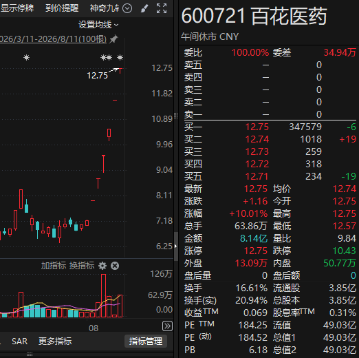Click the 委差 value 34.94万
359x358 pixels.
click(340, 52)
